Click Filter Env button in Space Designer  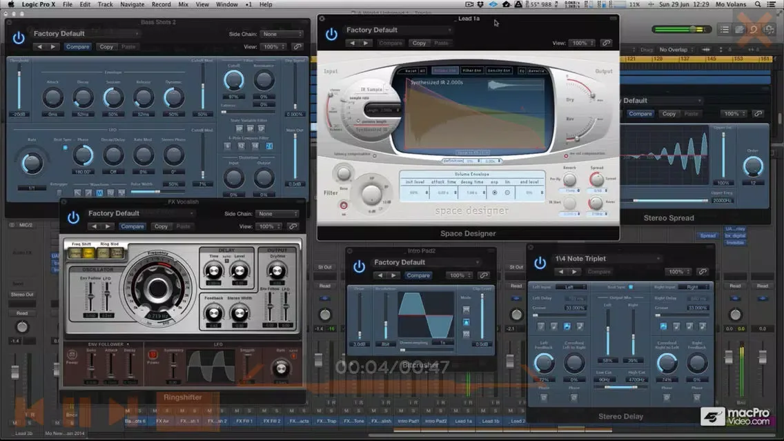tap(471, 71)
